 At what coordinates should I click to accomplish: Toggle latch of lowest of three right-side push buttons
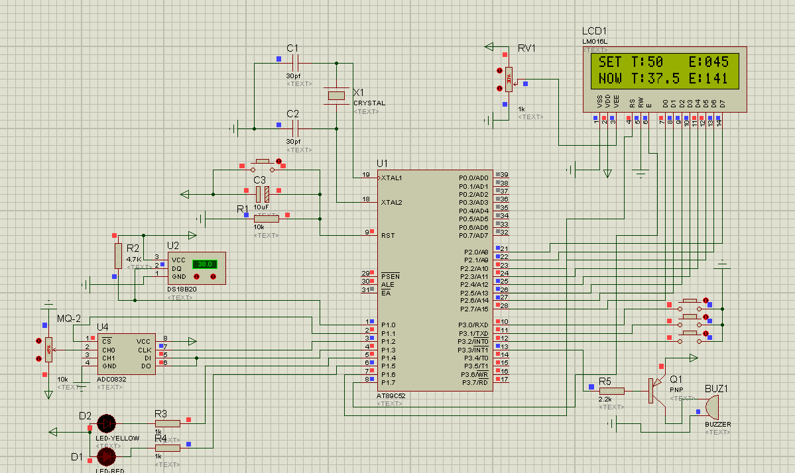705,333
